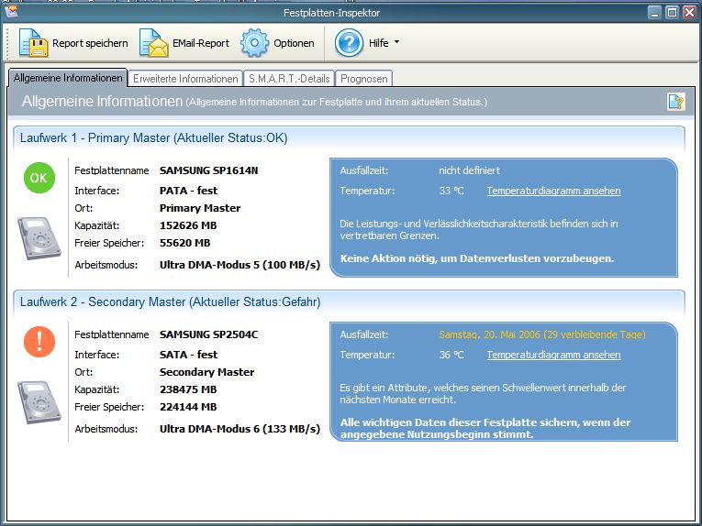Click the PATA - fest interface value
The image size is (702, 526).
click(188, 191)
